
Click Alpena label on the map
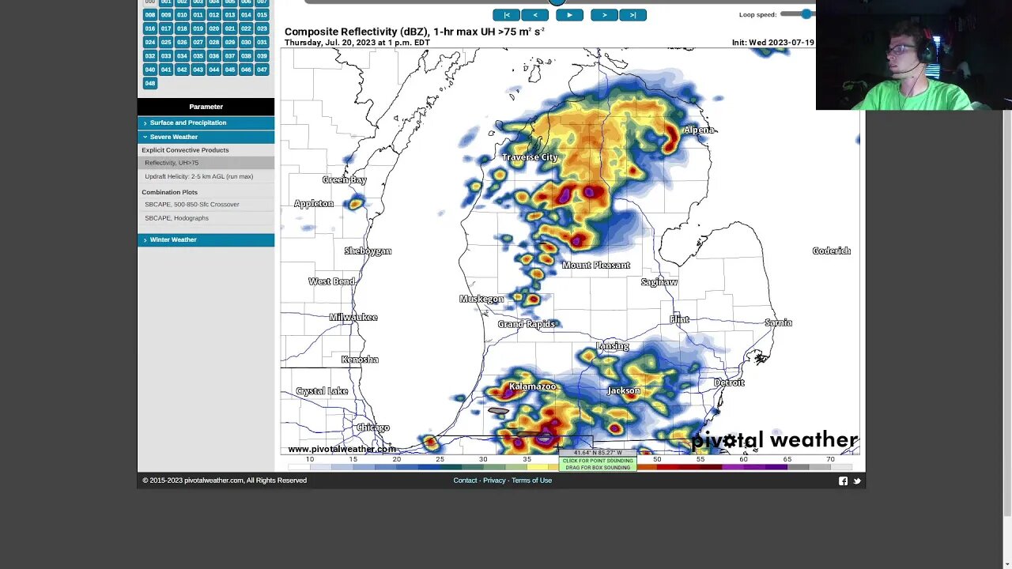coord(698,130)
